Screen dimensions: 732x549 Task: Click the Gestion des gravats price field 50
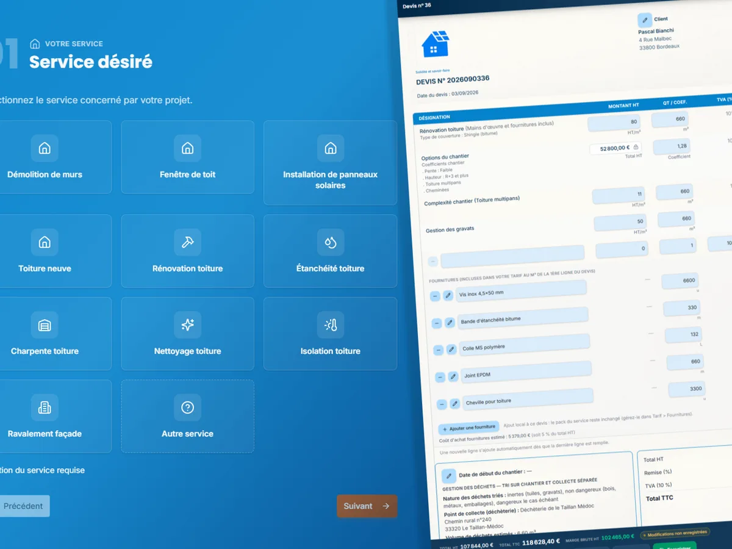tap(621, 222)
